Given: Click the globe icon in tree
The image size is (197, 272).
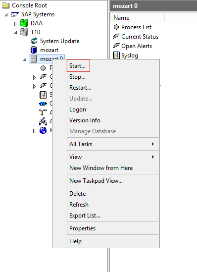Looking at the screenshot, I should click(43, 130).
